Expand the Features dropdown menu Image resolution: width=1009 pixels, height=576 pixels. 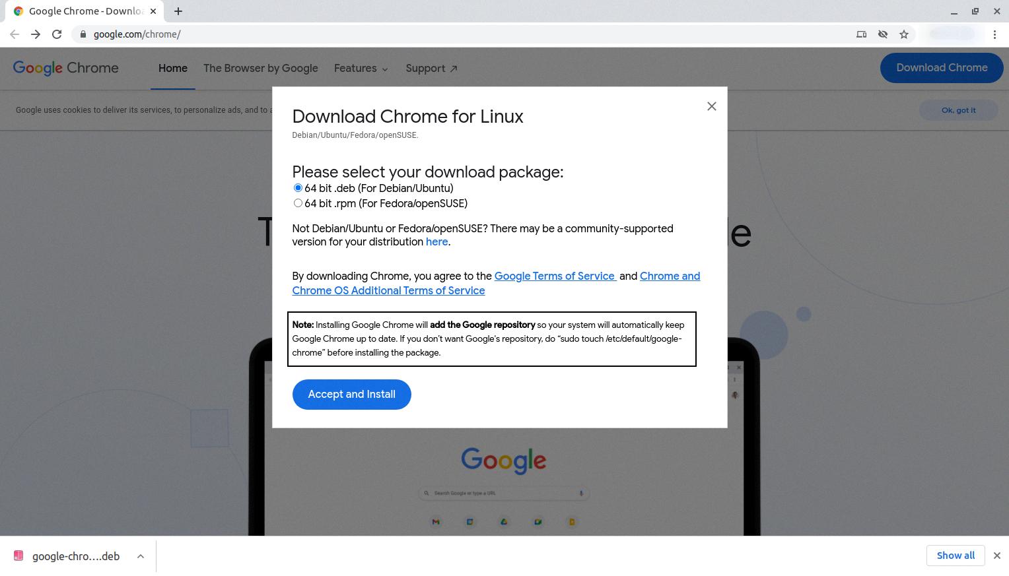361,69
